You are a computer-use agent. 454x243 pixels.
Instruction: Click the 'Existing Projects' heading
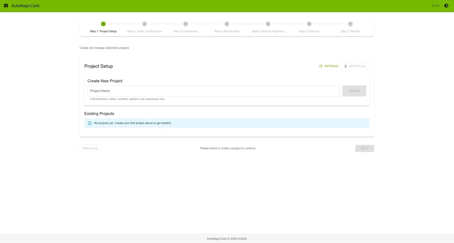[99, 114]
